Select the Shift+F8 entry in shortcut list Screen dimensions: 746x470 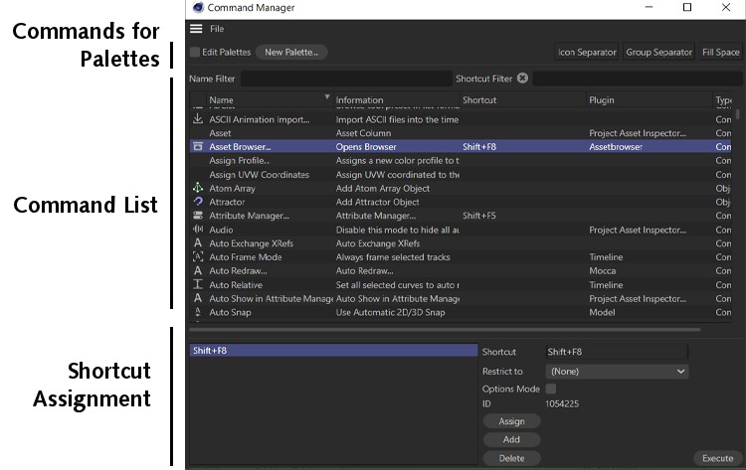(333, 350)
